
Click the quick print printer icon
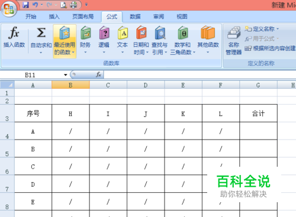point(73,5)
